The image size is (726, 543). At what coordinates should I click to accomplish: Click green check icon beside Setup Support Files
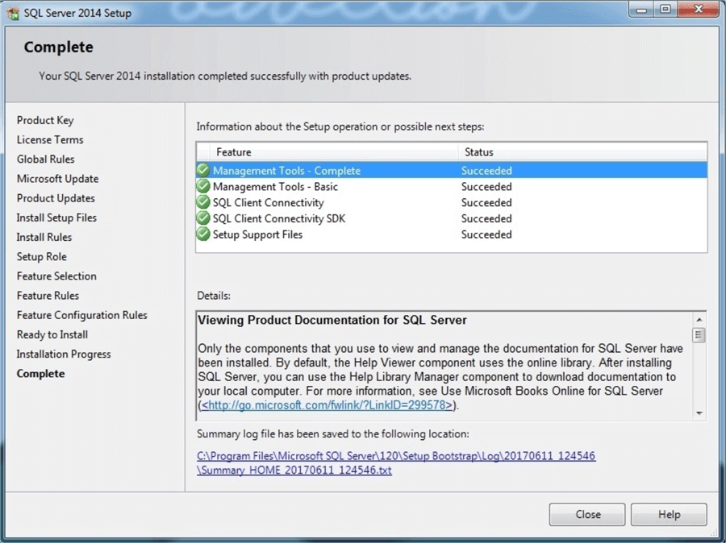(202, 234)
